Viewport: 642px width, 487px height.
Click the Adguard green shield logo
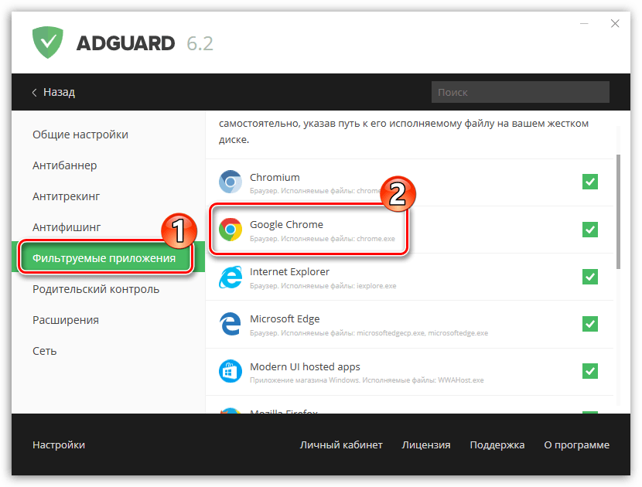[47, 43]
